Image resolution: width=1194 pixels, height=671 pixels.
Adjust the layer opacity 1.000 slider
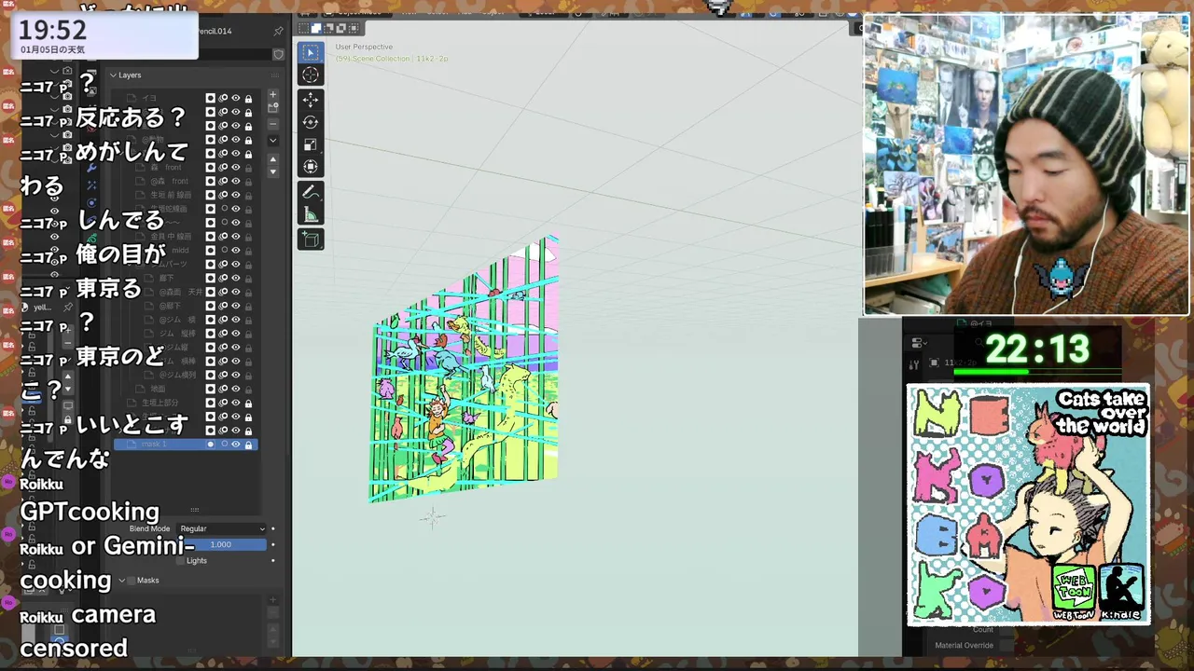pos(220,544)
